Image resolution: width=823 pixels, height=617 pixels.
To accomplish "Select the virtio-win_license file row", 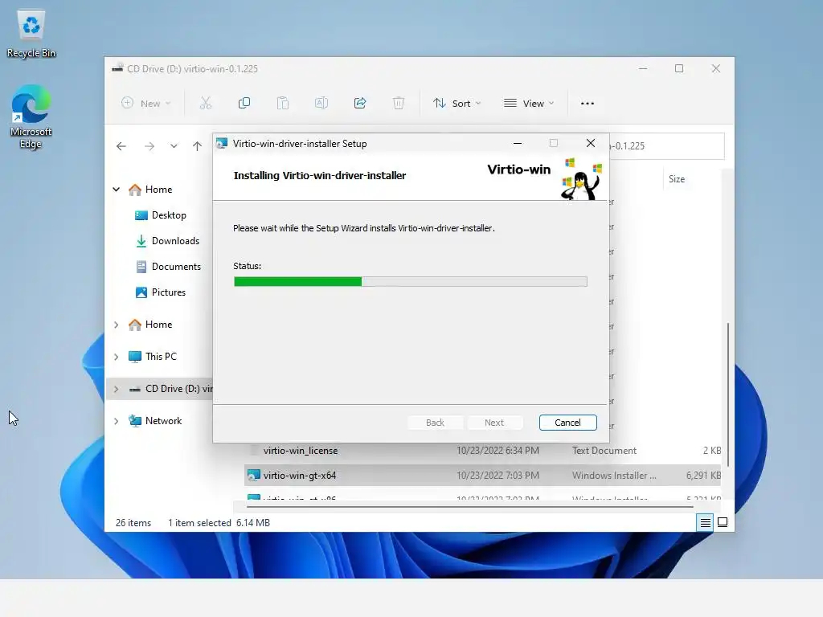I will tap(483, 451).
